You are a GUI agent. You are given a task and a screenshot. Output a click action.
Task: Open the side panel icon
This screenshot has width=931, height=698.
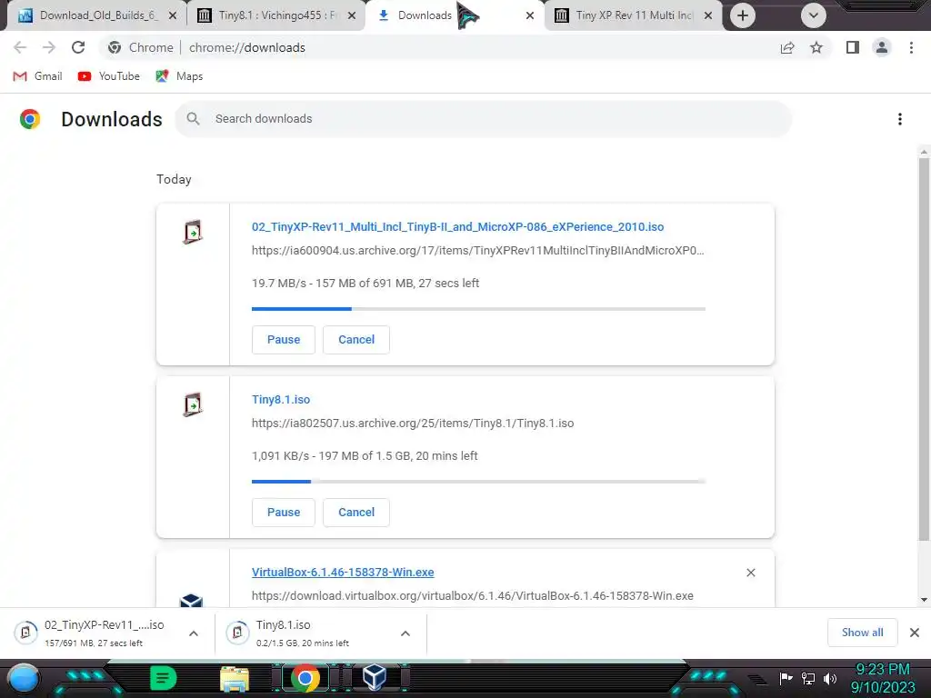tap(853, 47)
